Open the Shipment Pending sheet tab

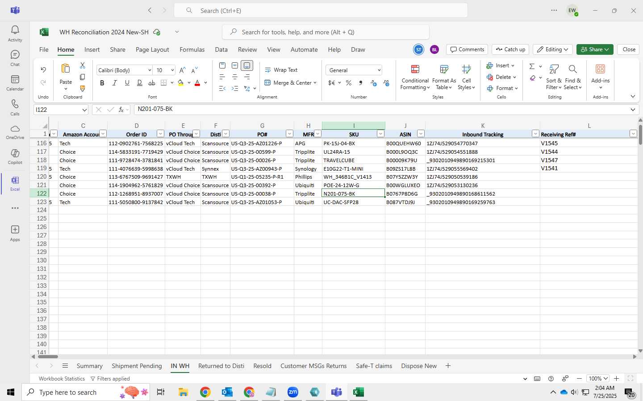point(137,366)
